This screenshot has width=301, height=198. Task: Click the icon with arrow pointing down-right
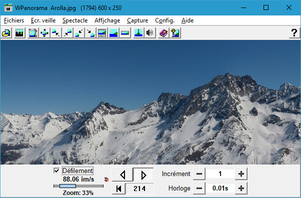click(x=90, y=33)
